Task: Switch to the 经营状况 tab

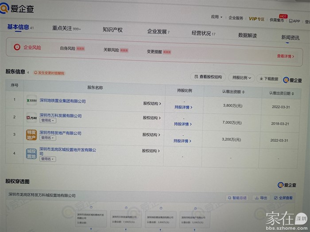Action: [x=203, y=33]
